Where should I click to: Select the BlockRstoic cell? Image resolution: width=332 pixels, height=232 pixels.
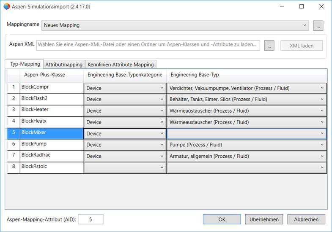pos(52,167)
